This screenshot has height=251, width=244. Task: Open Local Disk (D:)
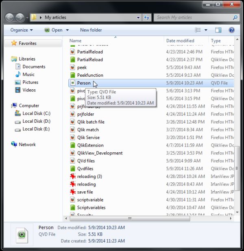36,121
